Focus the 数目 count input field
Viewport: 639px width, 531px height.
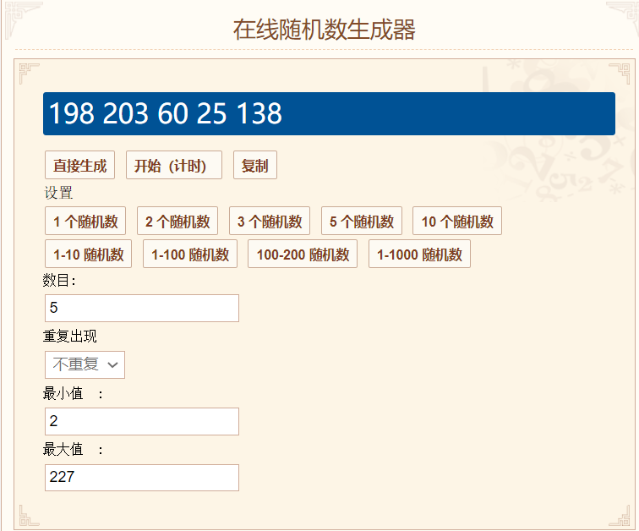click(142, 308)
